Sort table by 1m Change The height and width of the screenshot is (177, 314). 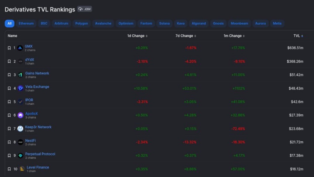(x=234, y=36)
